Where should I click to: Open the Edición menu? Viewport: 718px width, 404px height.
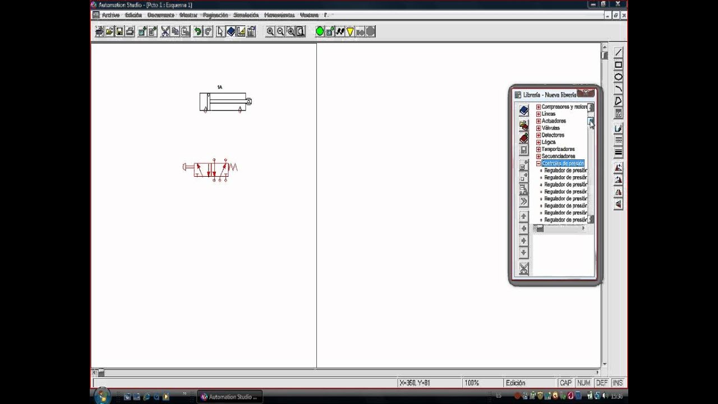pos(134,15)
